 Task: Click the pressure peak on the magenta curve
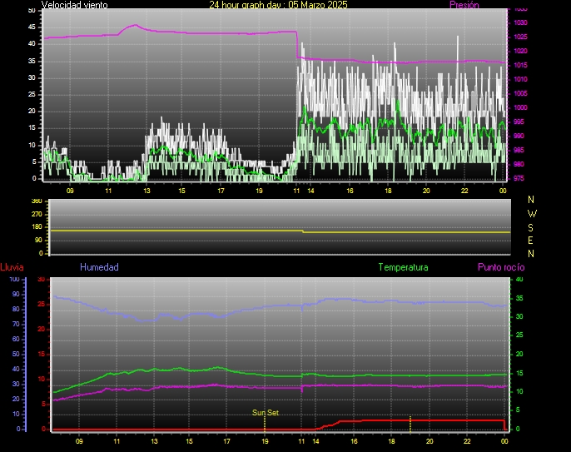coord(135,25)
